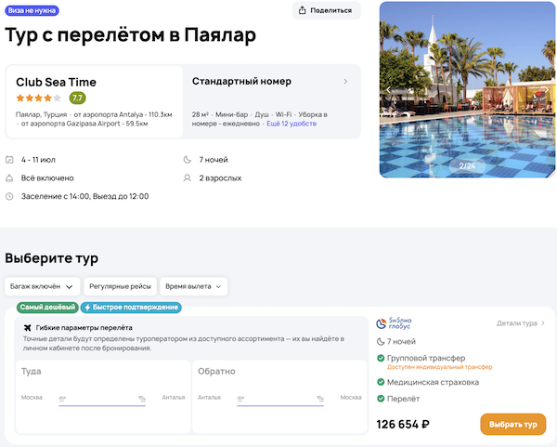Click the Поделиться share button
557x447 pixels.
pos(326,11)
